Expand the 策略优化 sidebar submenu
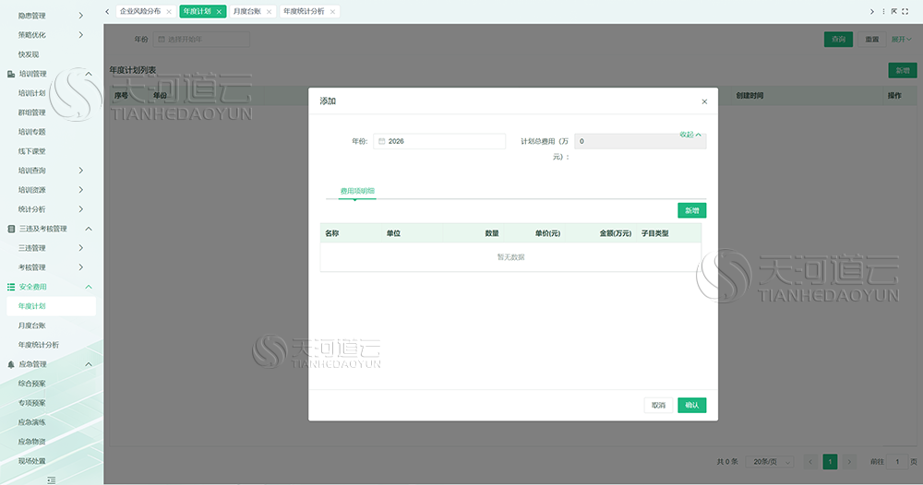Screen dimensions: 923x485 point(80,35)
